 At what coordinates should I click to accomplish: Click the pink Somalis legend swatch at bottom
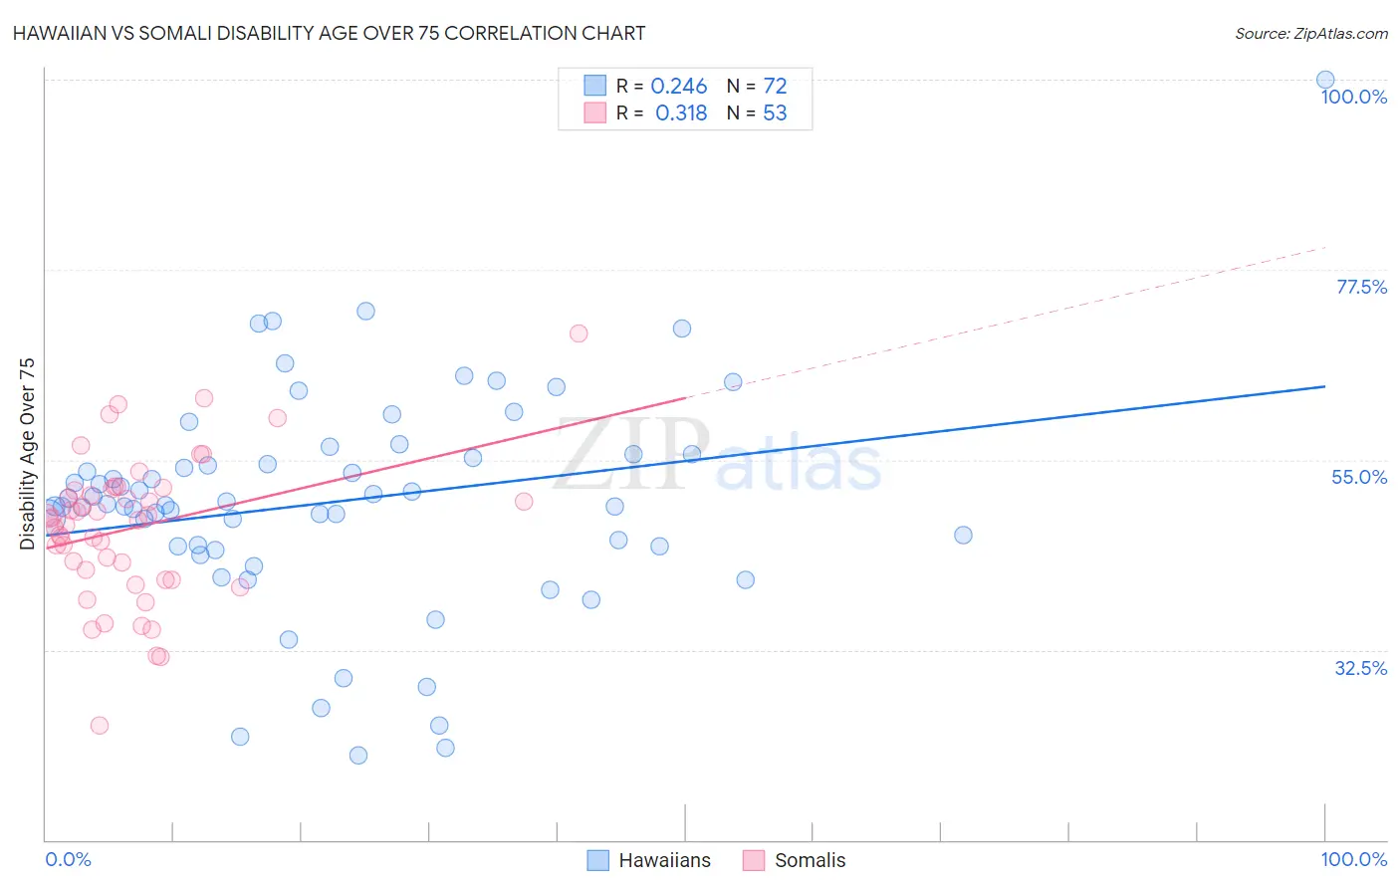click(x=754, y=860)
